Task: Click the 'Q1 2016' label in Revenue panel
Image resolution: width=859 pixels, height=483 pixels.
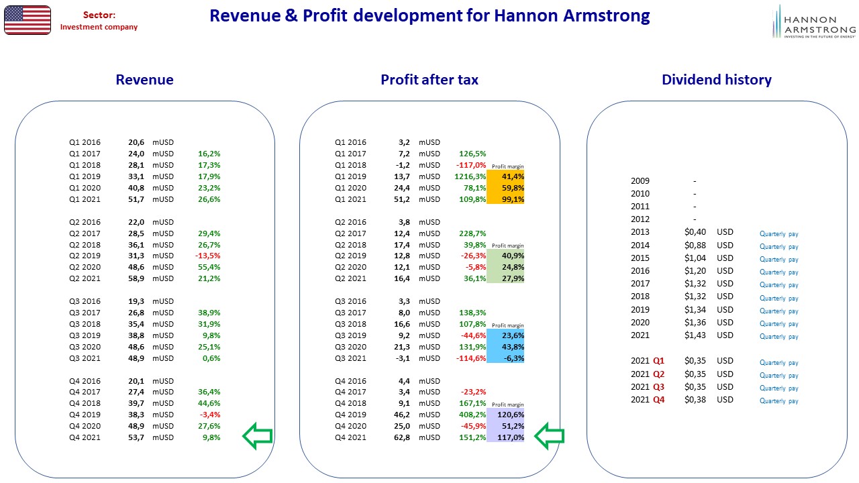Action: point(85,142)
